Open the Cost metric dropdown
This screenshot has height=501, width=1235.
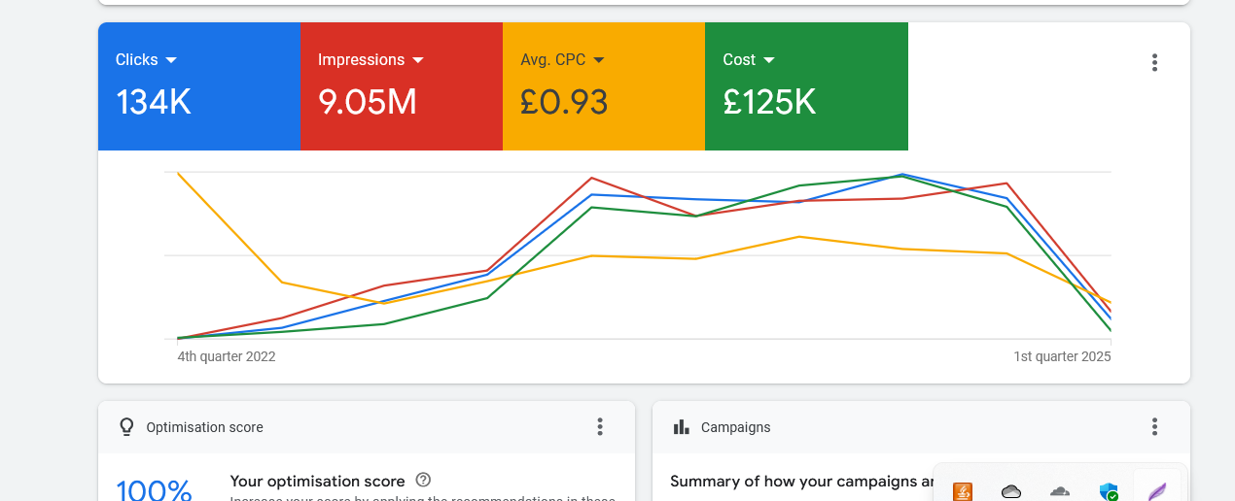(x=769, y=60)
